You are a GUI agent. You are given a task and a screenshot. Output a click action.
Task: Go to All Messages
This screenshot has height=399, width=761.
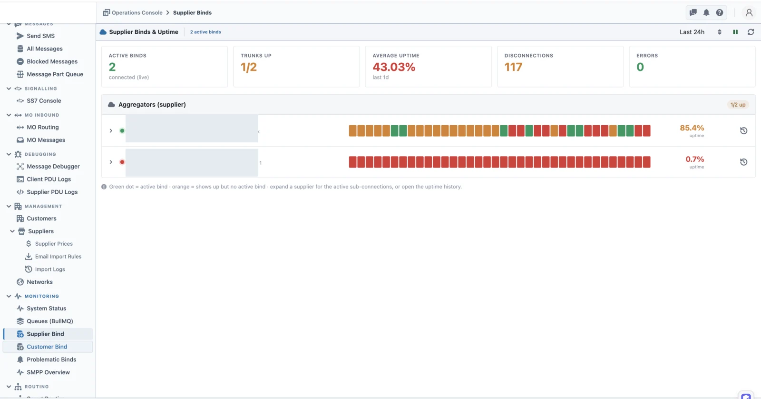click(44, 49)
